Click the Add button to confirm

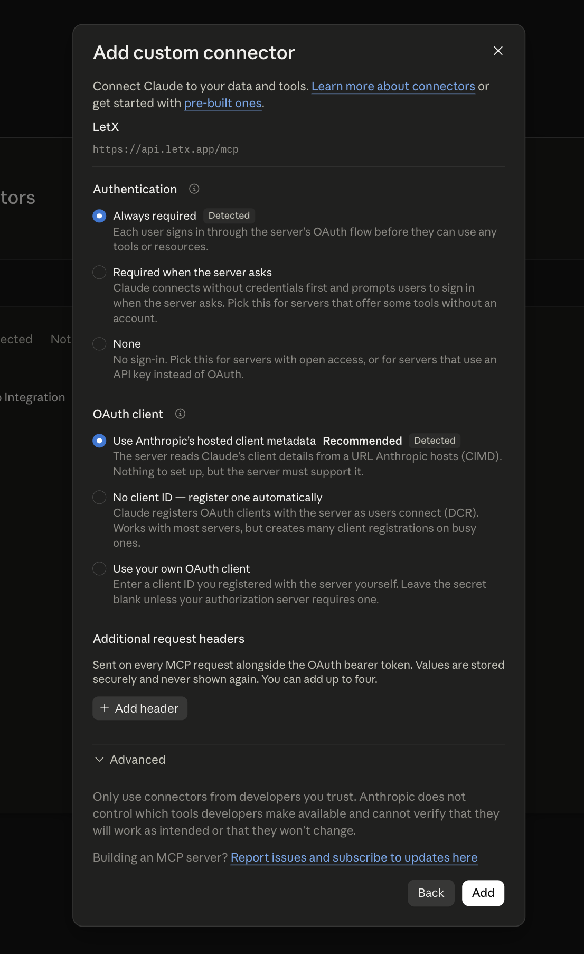point(483,893)
